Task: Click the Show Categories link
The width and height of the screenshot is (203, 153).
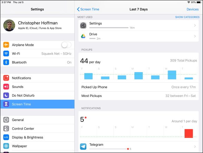Action: 187,17
